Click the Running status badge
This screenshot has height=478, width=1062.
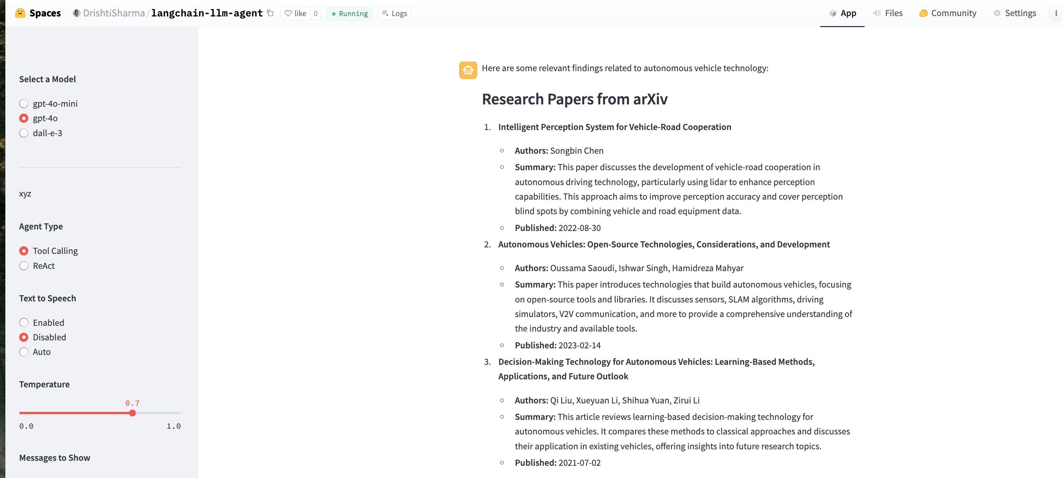pyautogui.click(x=350, y=14)
